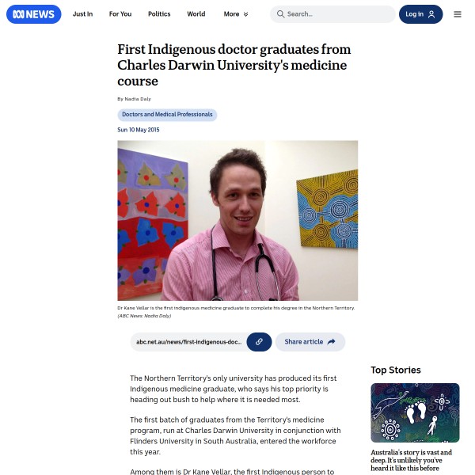Focus the Search input field

(x=332, y=14)
